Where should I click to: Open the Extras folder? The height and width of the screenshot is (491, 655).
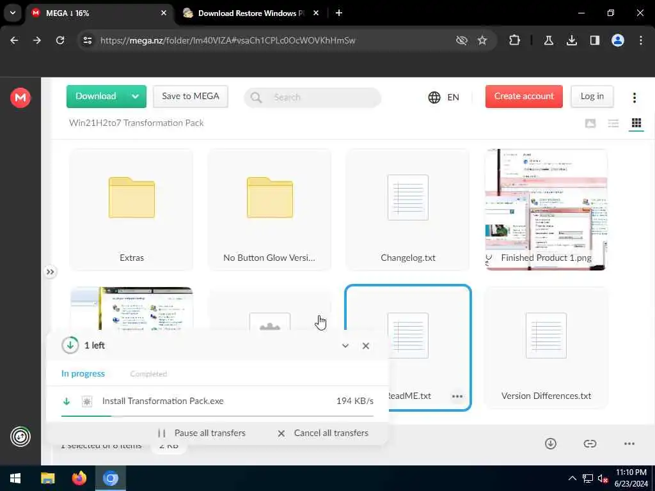tap(132, 210)
